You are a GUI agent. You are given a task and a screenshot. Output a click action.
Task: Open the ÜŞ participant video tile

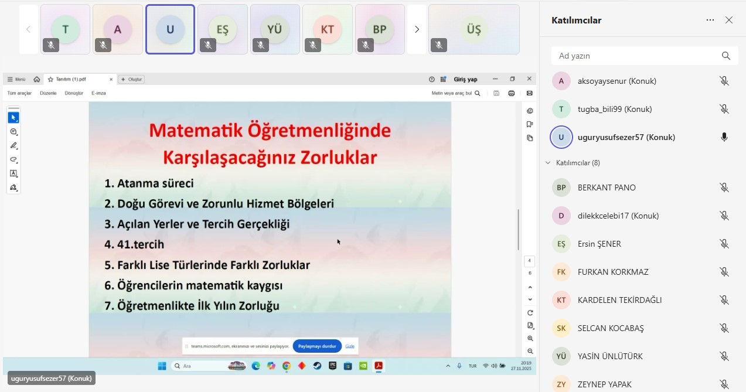(x=474, y=29)
